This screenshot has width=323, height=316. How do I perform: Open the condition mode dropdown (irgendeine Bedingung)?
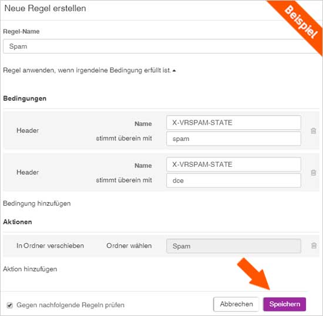click(x=89, y=70)
